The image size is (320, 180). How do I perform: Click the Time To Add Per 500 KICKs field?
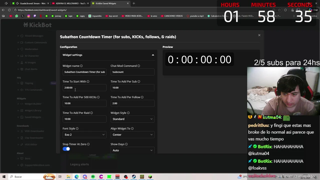84,103
